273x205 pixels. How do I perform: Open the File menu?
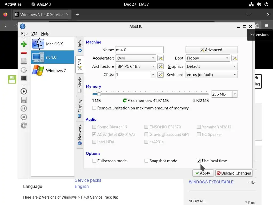[24, 34]
